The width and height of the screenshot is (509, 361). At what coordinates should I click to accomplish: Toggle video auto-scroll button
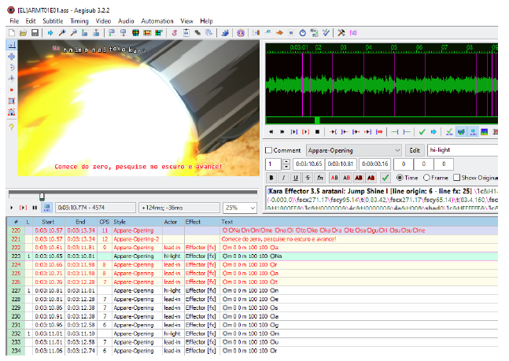click(x=46, y=208)
